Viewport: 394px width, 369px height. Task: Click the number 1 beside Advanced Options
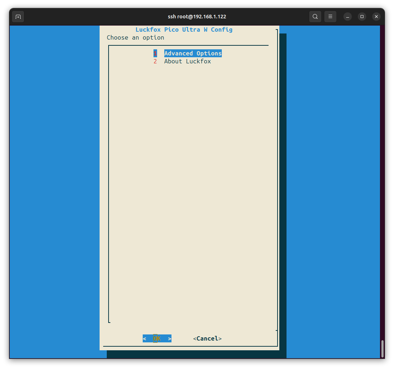coord(155,53)
